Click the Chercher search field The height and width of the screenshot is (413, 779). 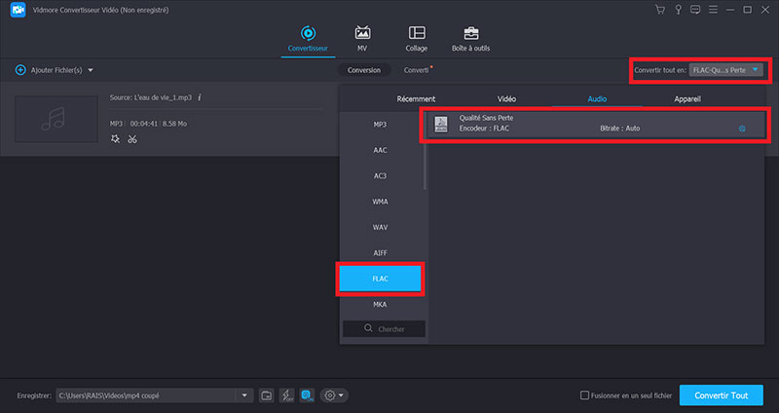click(x=384, y=329)
